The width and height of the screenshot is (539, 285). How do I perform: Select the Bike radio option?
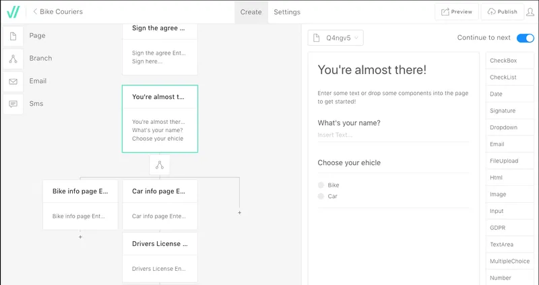[321, 185]
